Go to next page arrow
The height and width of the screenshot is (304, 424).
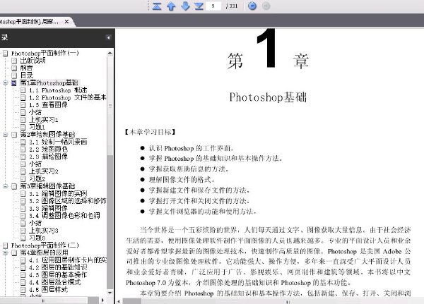pyautogui.click(x=185, y=6)
